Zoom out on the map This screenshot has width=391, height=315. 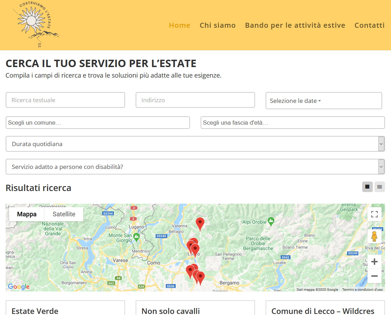374,276
